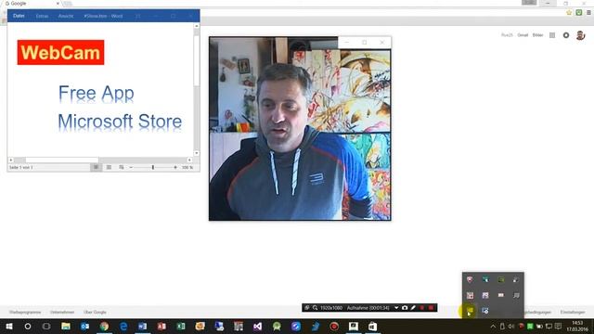
Task: Open the Extras menu in Word
Action: 42,17
